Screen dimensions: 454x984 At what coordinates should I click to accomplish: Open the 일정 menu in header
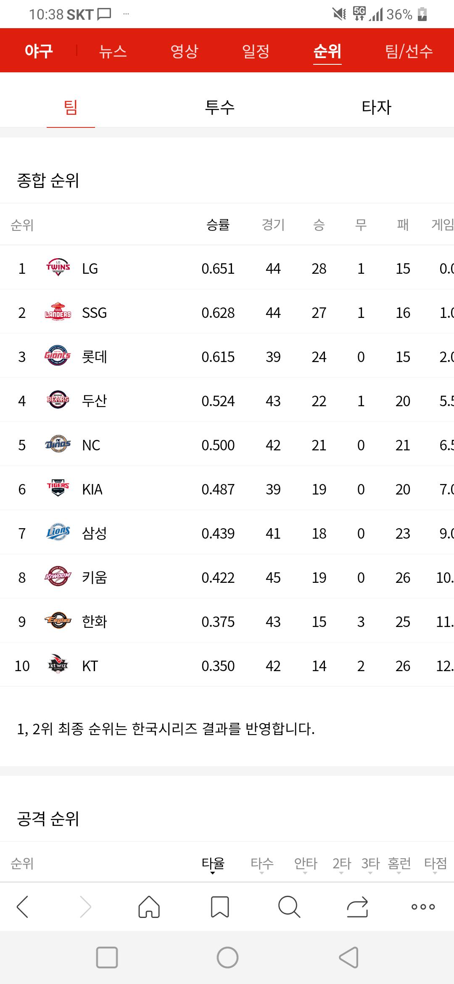pyautogui.click(x=256, y=51)
